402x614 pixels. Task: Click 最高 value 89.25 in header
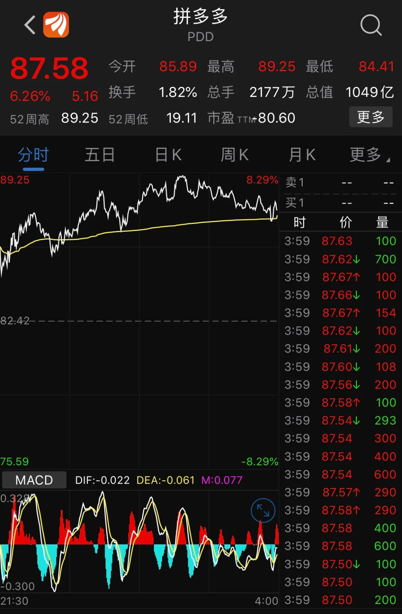pyautogui.click(x=277, y=67)
